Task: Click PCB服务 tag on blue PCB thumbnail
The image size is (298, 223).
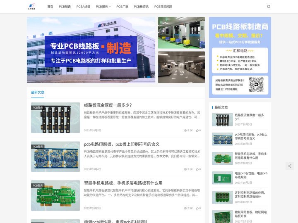Action: tap(37, 147)
